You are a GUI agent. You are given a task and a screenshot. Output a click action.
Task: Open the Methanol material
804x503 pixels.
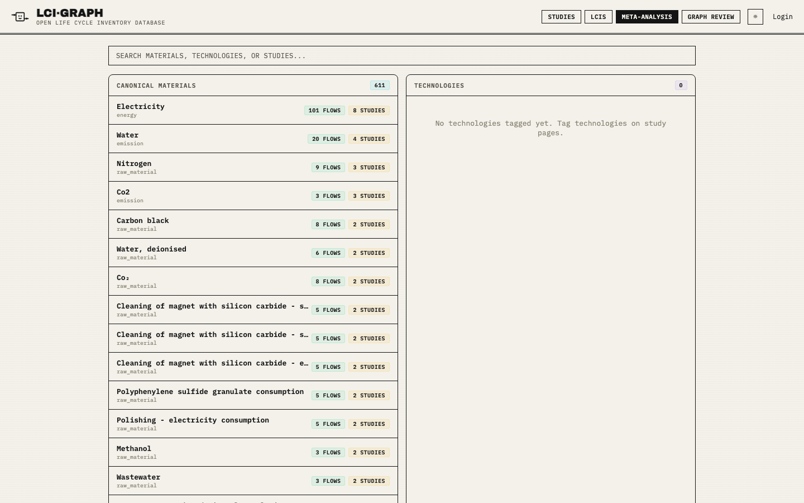pyautogui.click(x=253, y=452)
